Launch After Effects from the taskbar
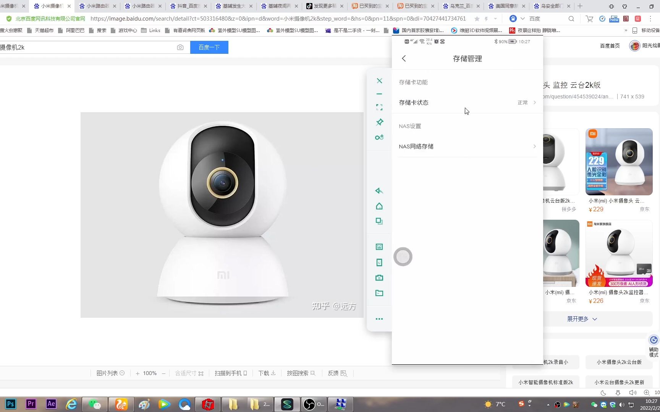The height and width of the screenshot is (412, 660). pos(51,404)
